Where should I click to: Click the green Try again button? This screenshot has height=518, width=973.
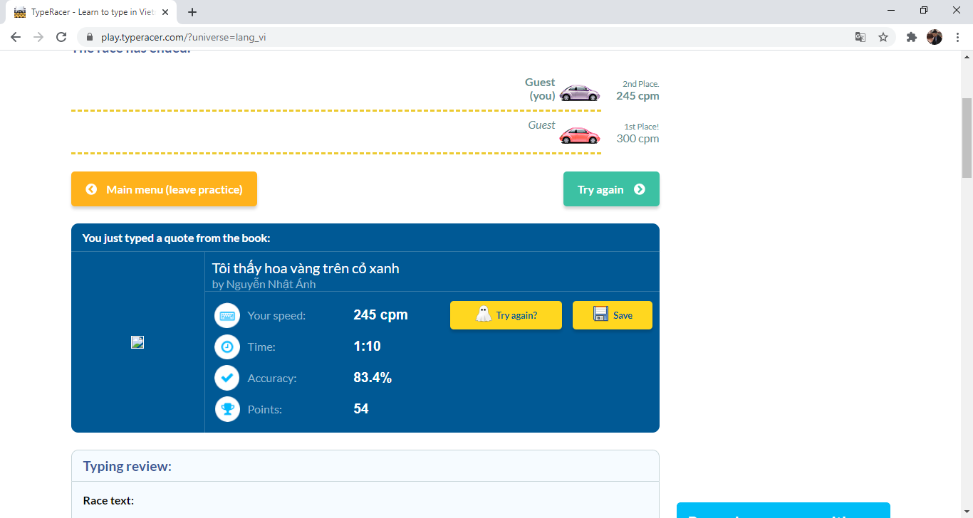pyautogui.click(x=611, y=189)
